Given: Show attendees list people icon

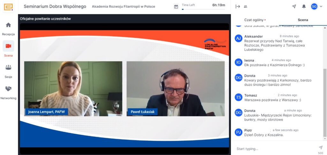Looking at the screenshot, I should [x=246, y=7].
